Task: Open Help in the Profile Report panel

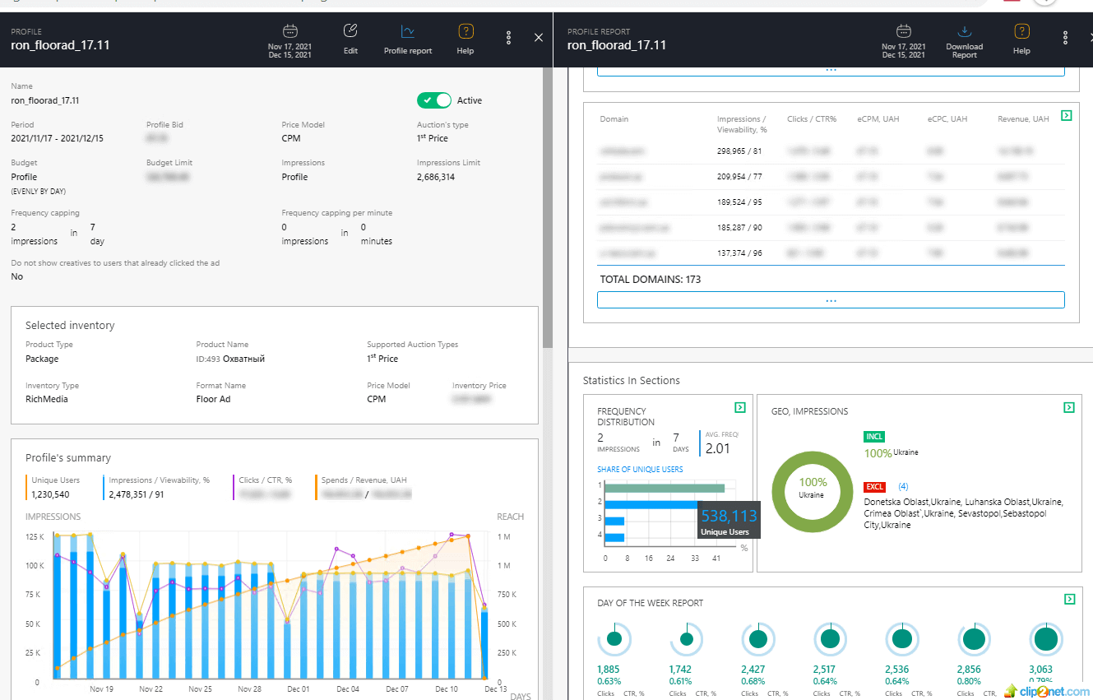Action: (1021, 32)
